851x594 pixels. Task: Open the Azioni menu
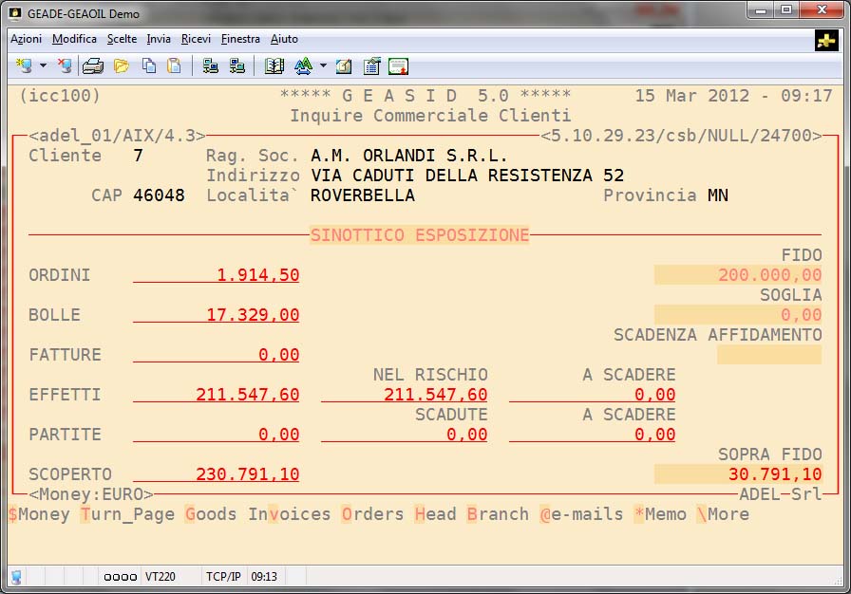[x=26, y=39]
